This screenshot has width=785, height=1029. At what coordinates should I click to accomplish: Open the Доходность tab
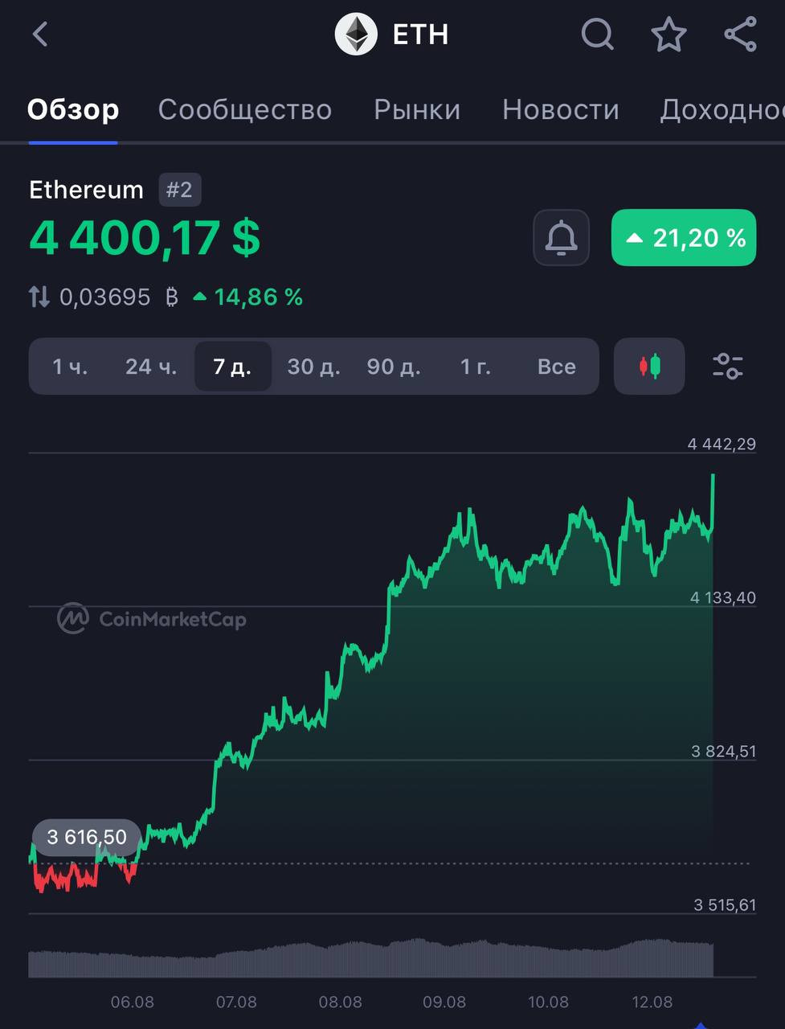(722, 109)
